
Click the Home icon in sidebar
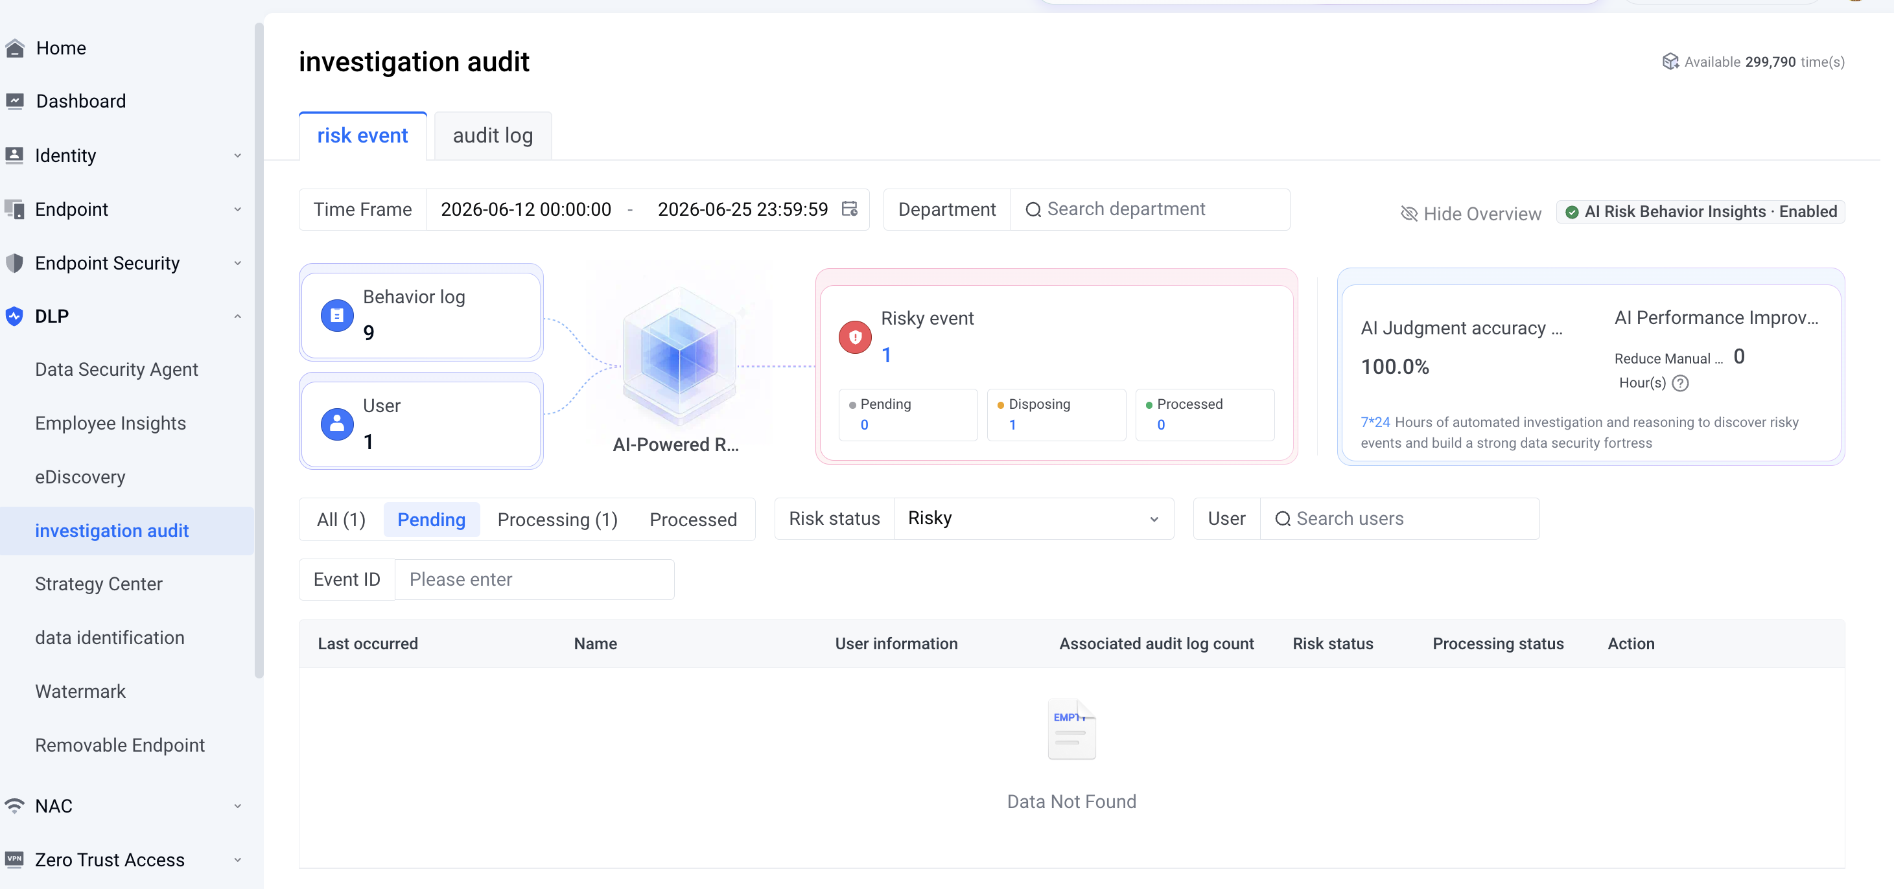(x=15, y=48)
